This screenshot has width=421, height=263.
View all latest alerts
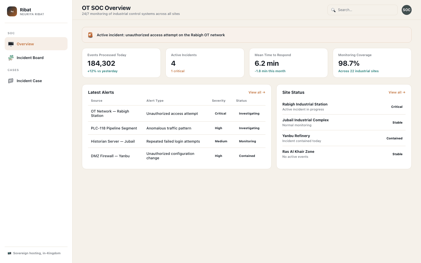coord(257,92)
